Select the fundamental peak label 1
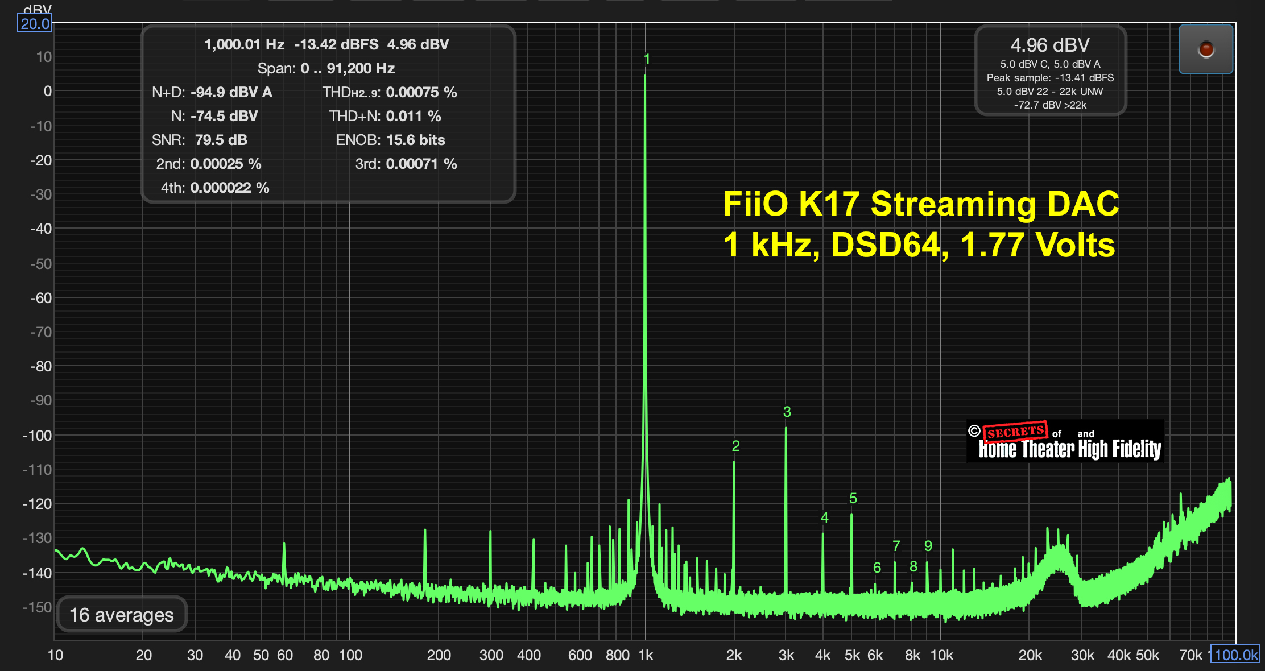This screenshot has width=1265, height=671. pyautogui.click(x=647, y=59)
